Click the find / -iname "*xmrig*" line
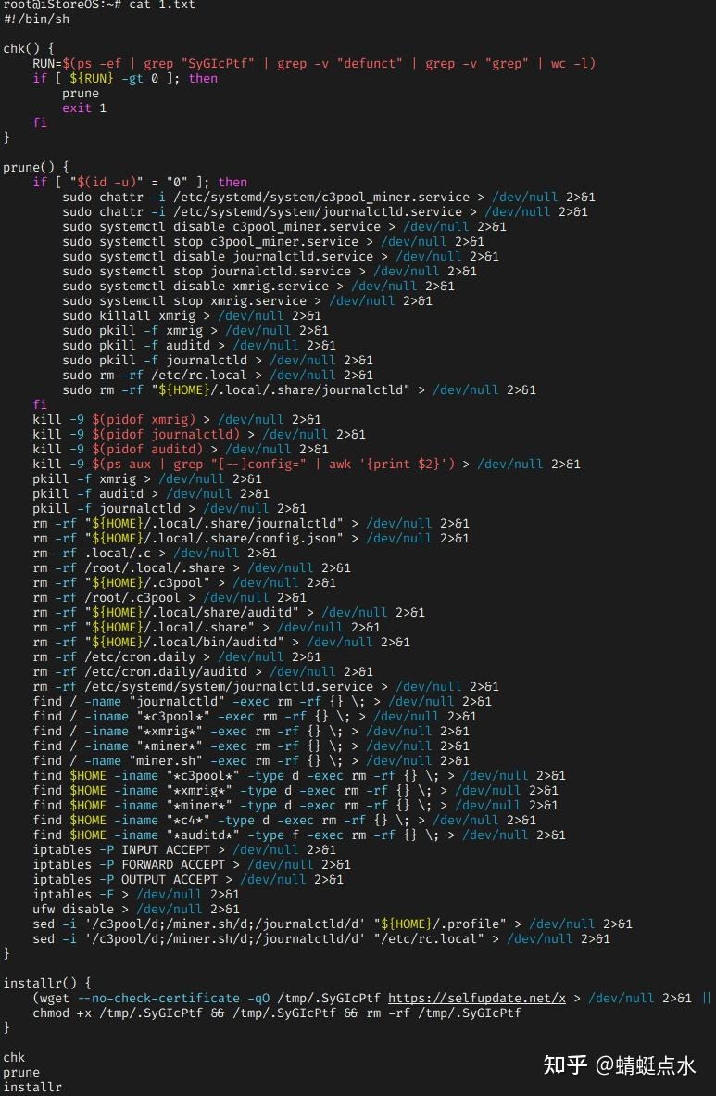 (251, 732)
